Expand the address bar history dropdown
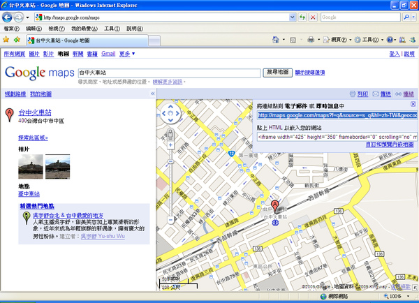This screenshot has height=303, width=419. coord(293,17)
